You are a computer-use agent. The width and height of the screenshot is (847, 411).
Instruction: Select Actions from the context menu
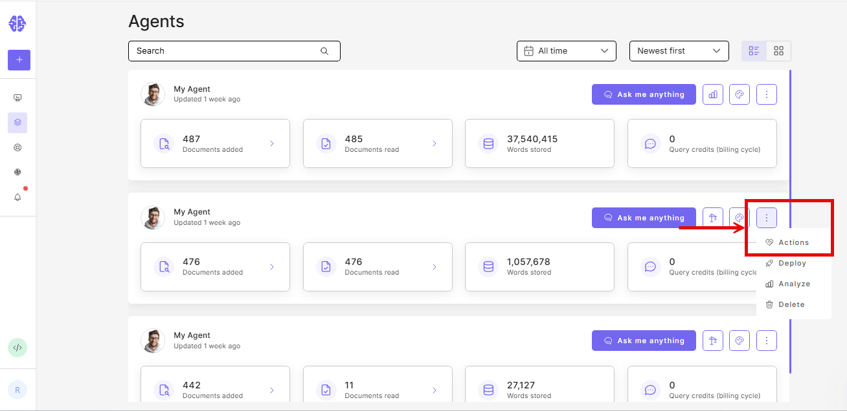point(794,242)
